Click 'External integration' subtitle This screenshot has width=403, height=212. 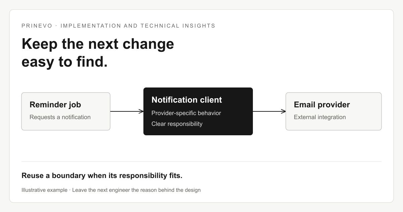coord(320,117)
